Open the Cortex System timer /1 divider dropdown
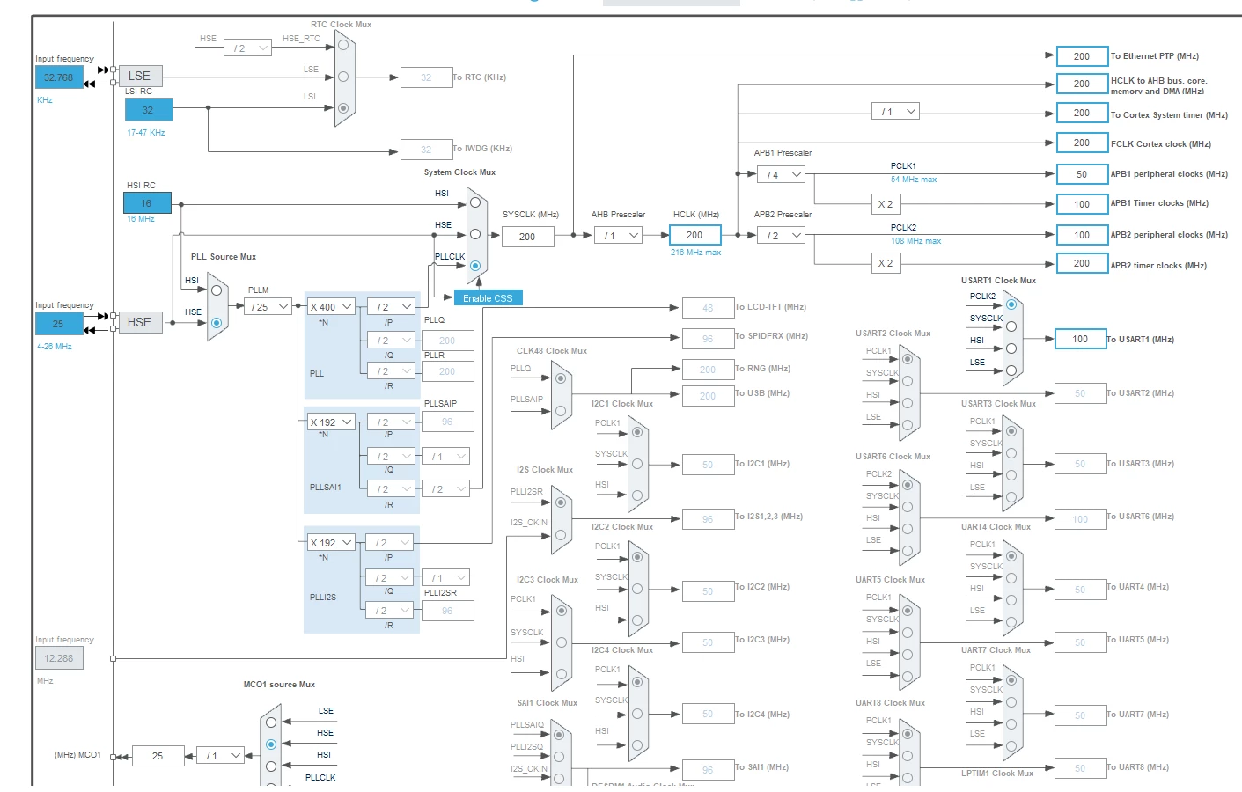1242x792 pixels. 895,112
